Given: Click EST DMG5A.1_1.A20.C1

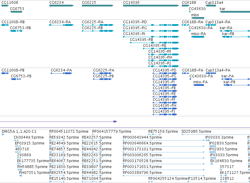Looking at the screenshot, I should pyautogui.click(x=19, y=132).
